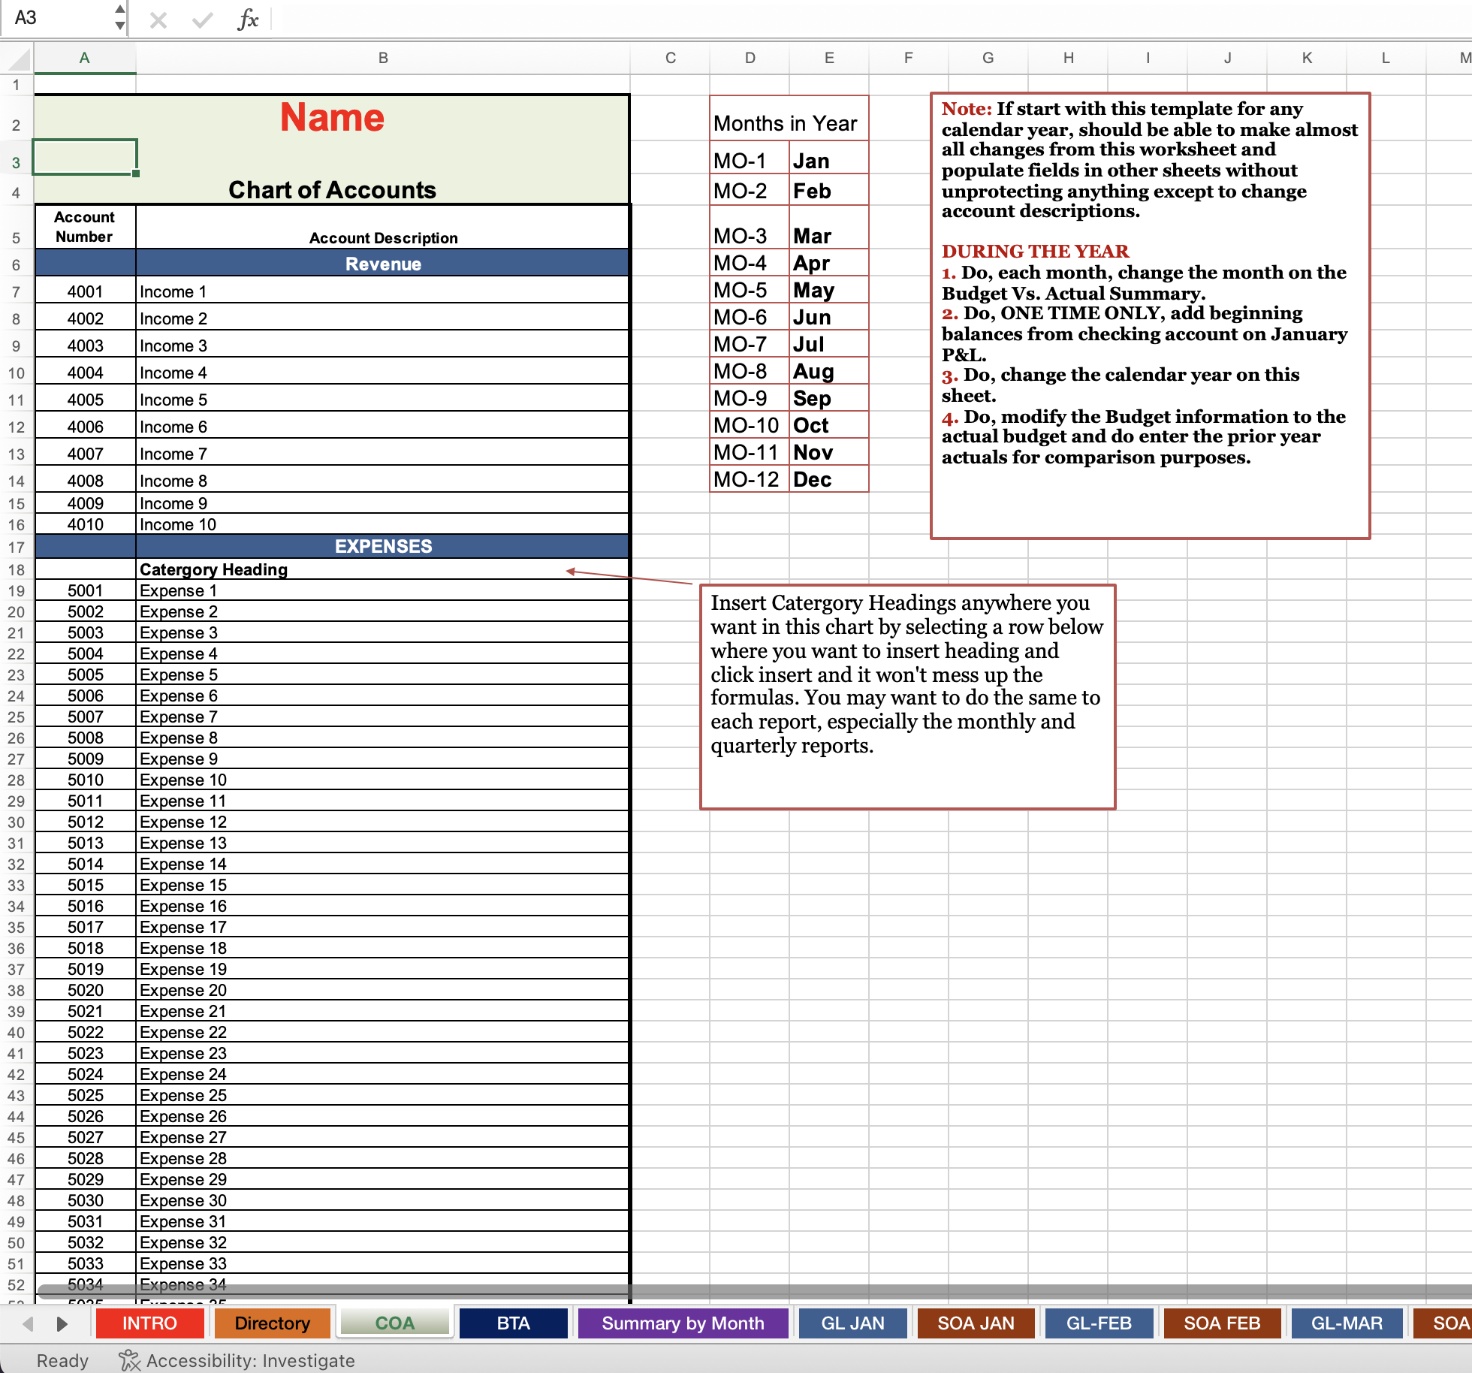
Task: Click account number 5033 cell
Action: point(85,1263)
